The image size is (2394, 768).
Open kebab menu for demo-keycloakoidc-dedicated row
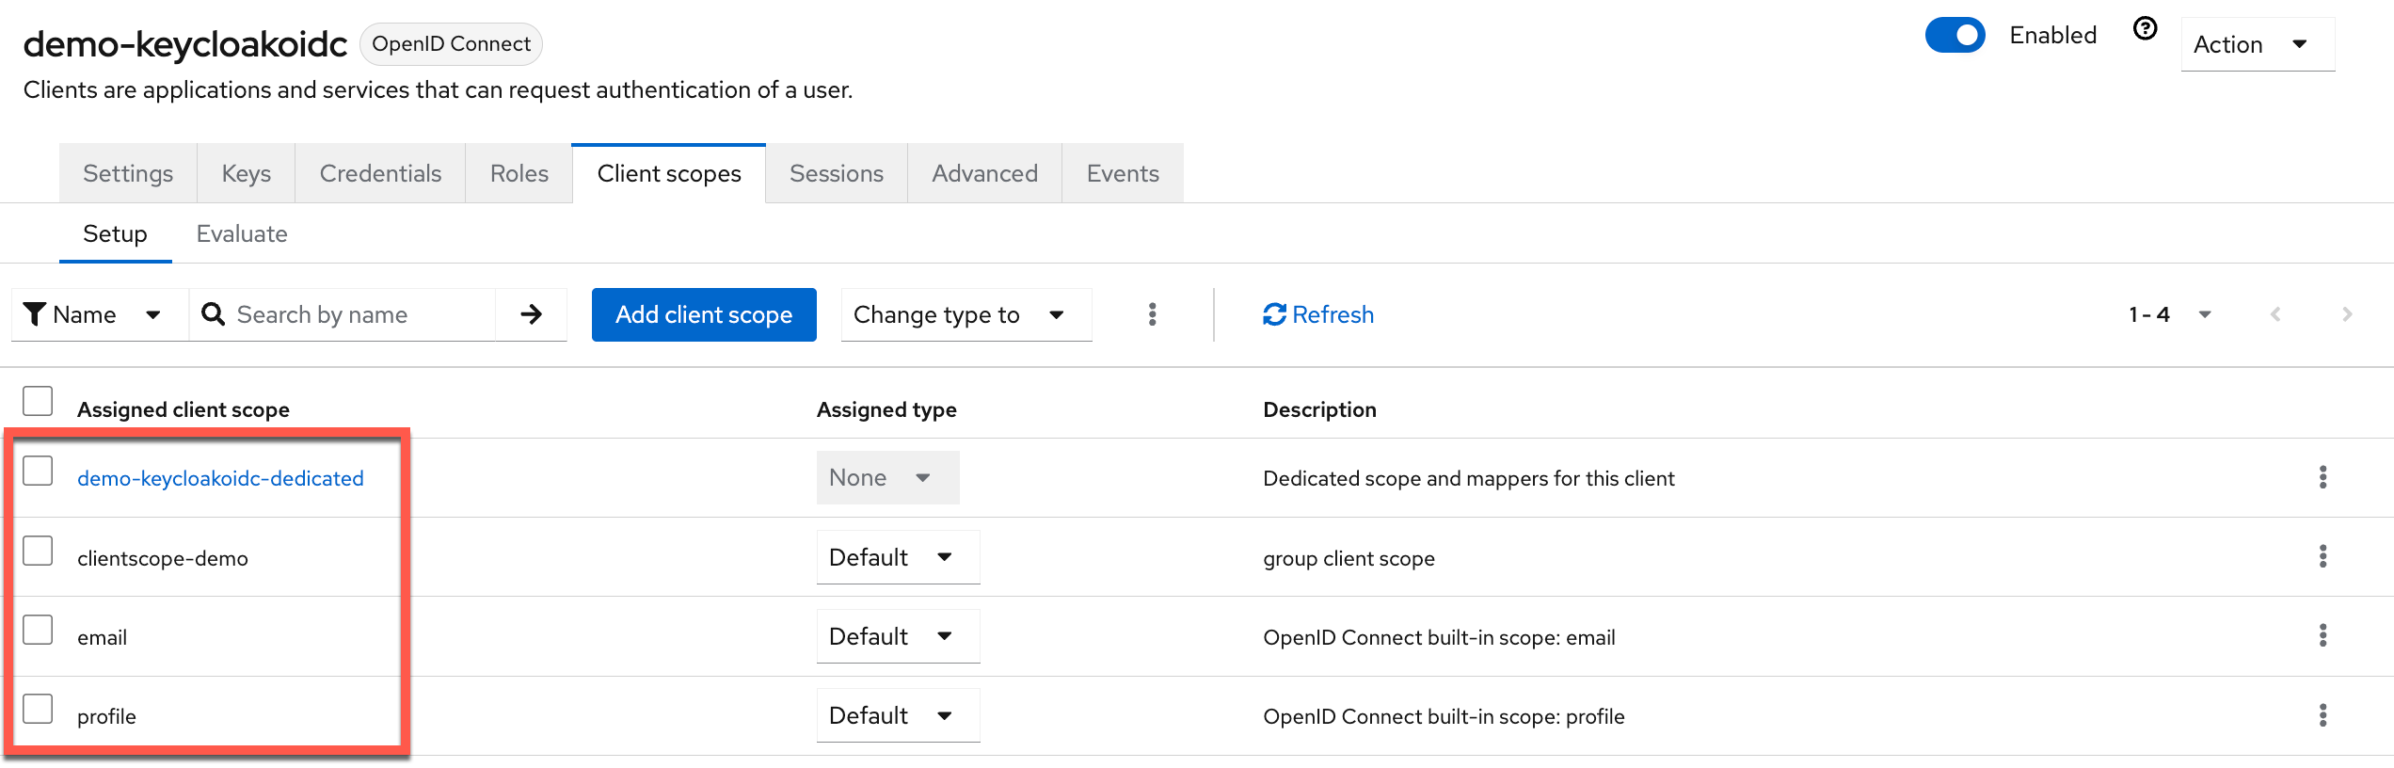(x=2322, y=477)
